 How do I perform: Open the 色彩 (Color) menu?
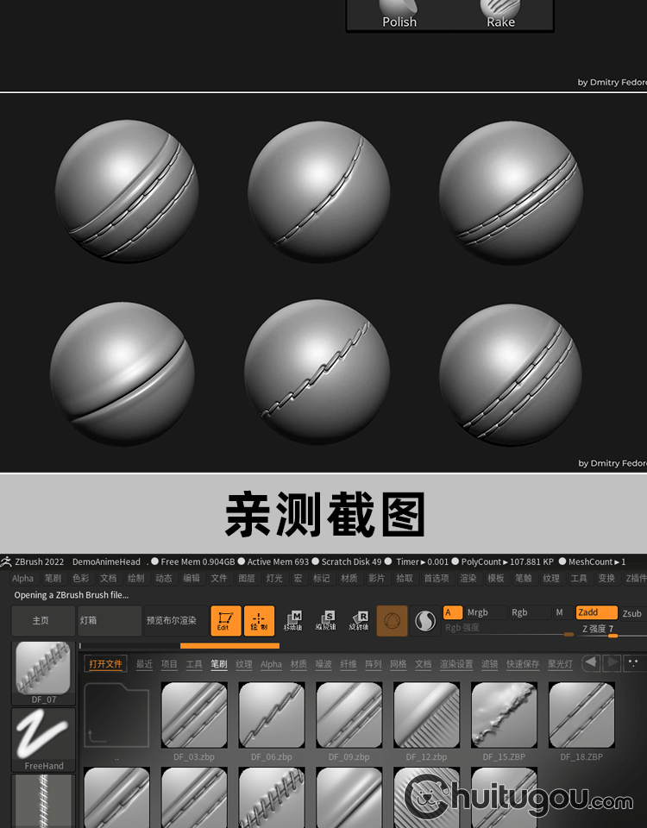80,578
